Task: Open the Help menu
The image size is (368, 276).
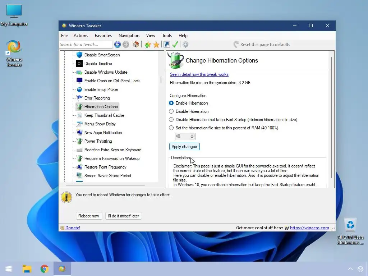Action: (x=183, y=36)
